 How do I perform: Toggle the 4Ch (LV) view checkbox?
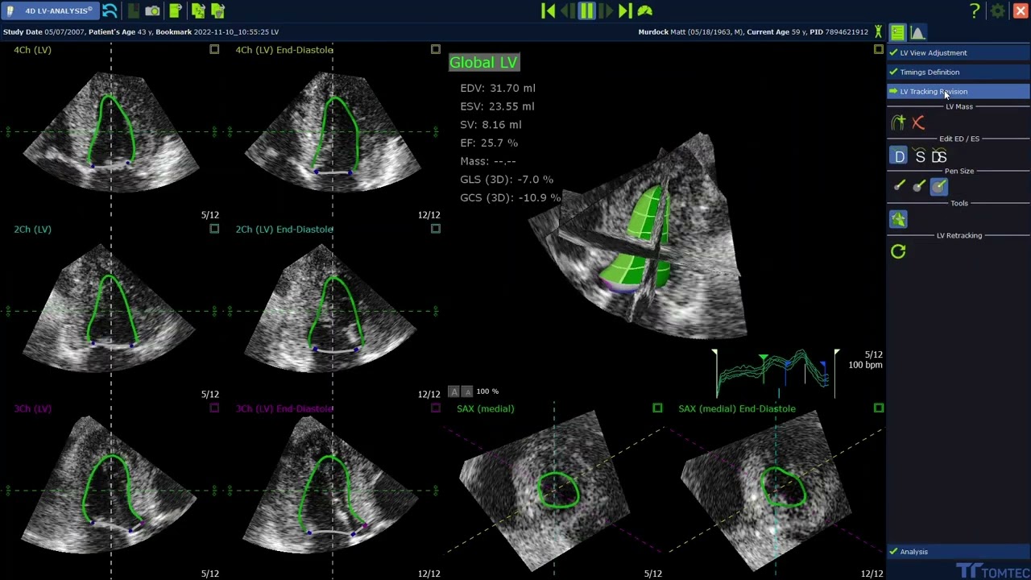click(214, 50)
